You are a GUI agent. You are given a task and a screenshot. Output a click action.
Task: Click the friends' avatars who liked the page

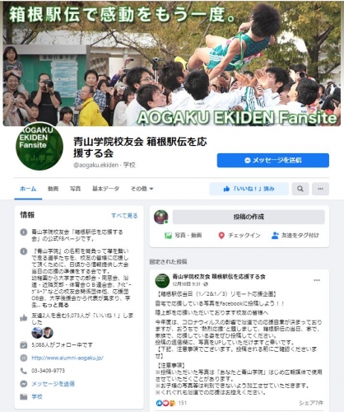(42, 333)
